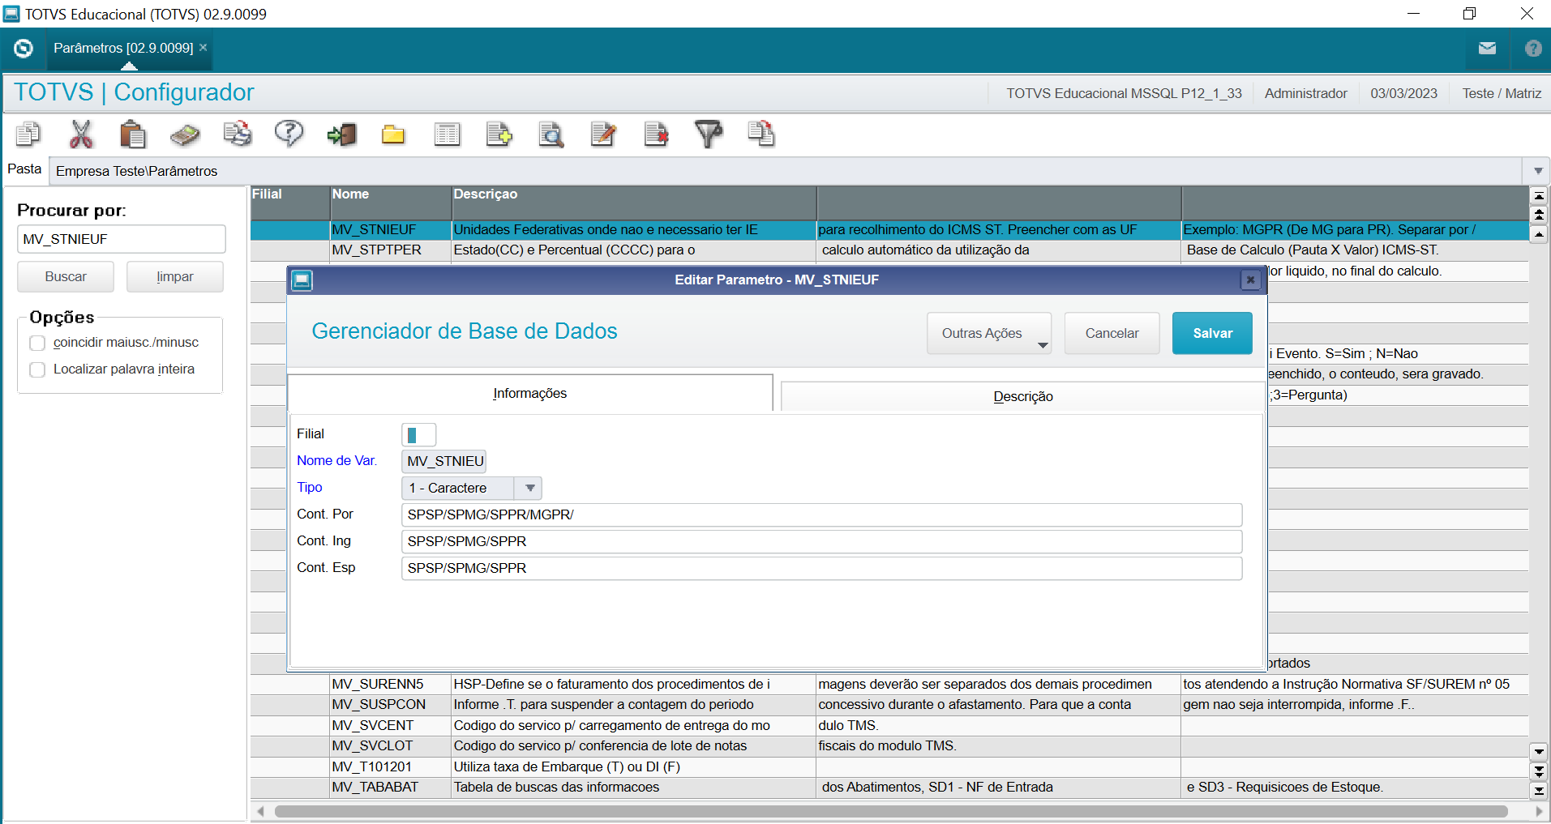
Task: Toggle coincidir maiusc./minusc checkbox
Action: 37,343
